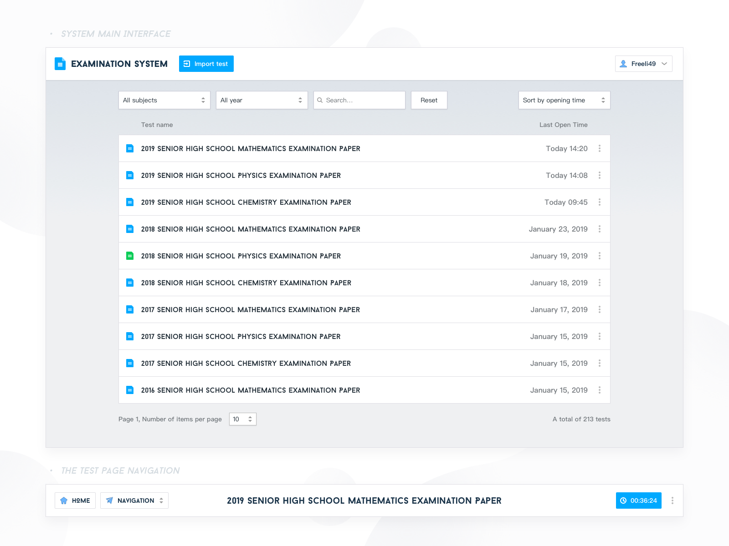729x546 pixels.
Task: Open options menu for 2019 Mathematics paper
Action: pyautogui.click(x=599, y=148)
